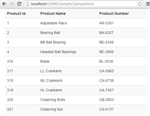Open the Chrome hamburger menu

click(148, 4)
